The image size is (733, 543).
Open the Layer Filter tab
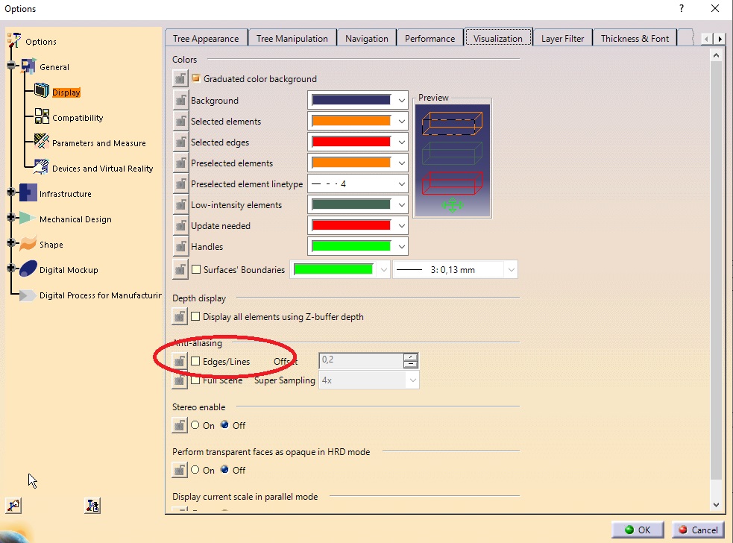[x=563, y=38]
